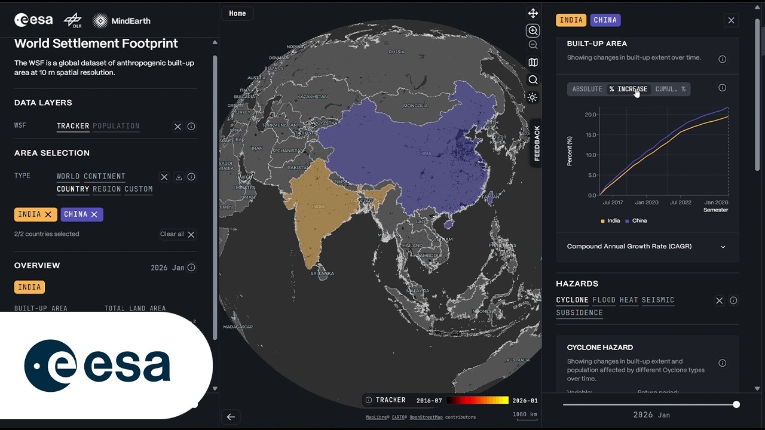Screen dimensions: 765x430
Task: Download area selection data
Action: [178, 177]
